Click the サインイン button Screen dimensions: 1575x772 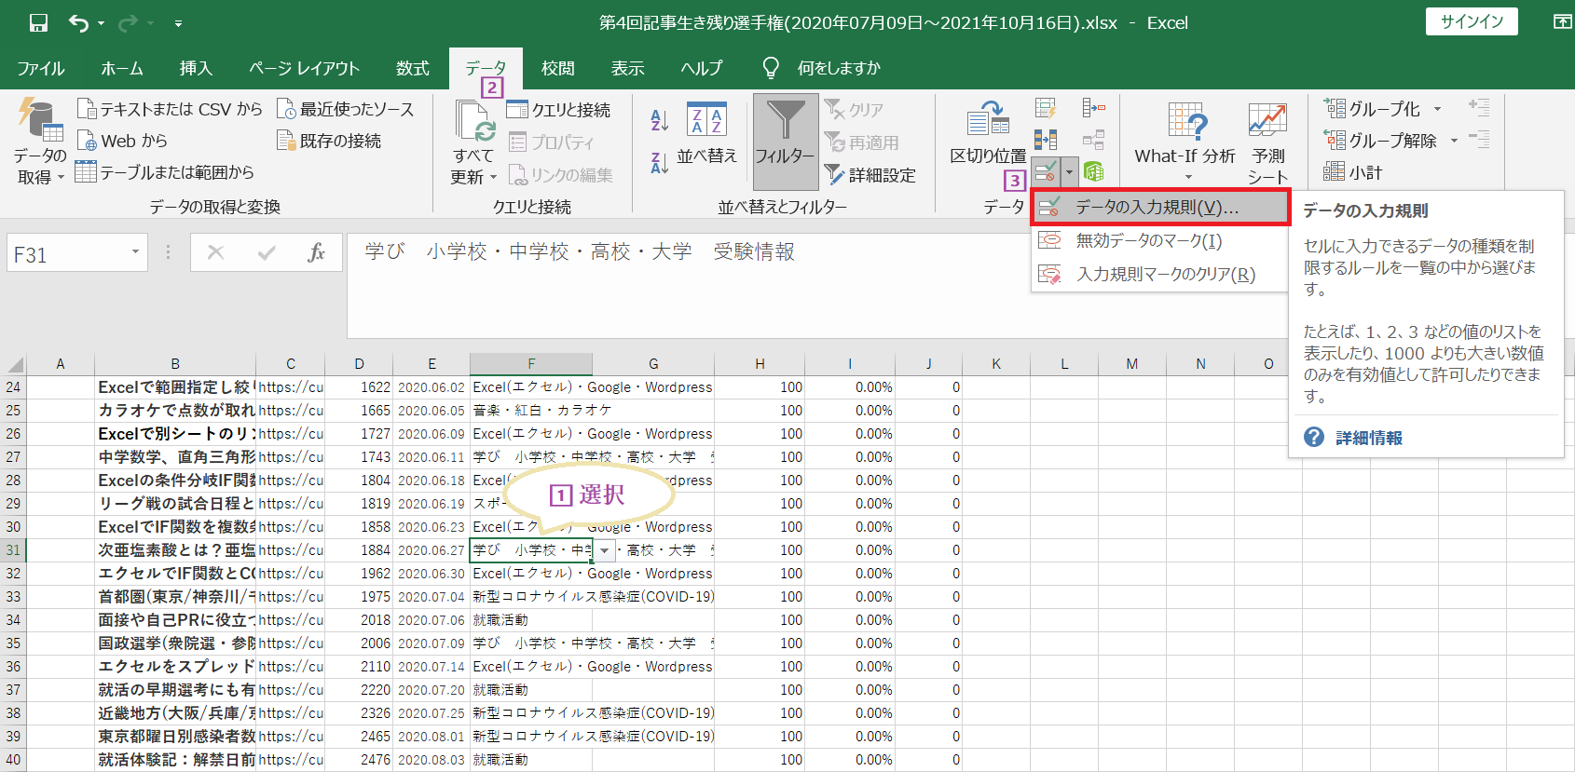[1471, 22]
